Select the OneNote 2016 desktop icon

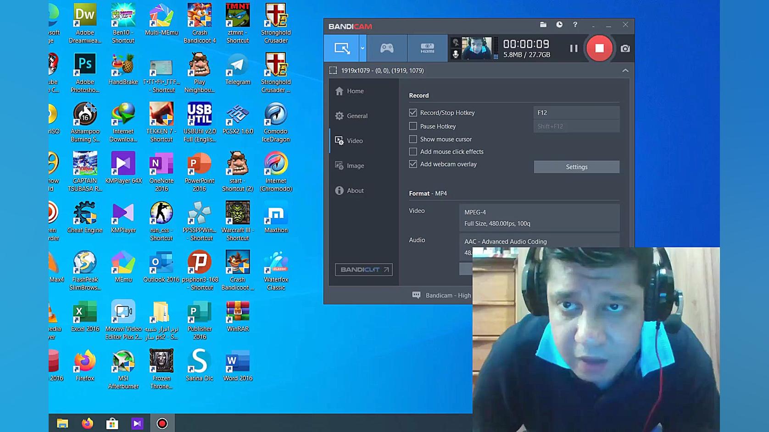[x=162, y=172]
